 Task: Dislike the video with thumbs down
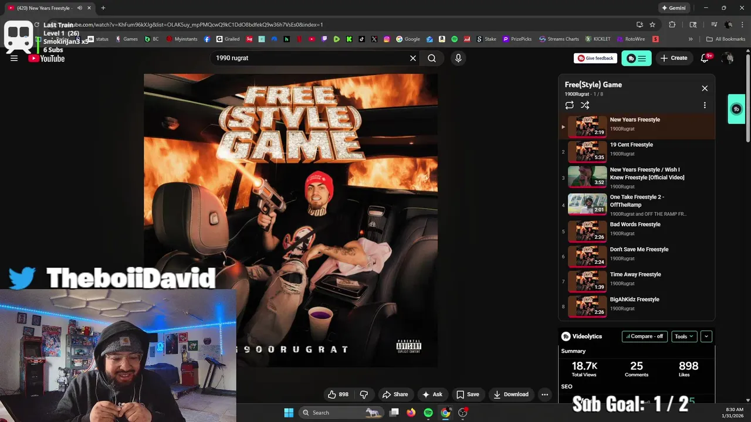click(x=364, y=394)
